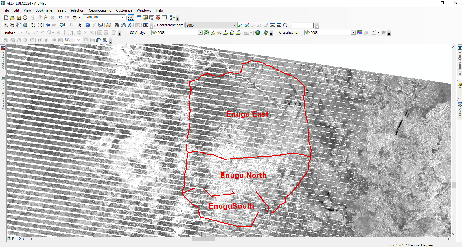Apply Fixed Zoom In
Image resolution: width=462 pixels, height=247 pixels.
pyautogui.click(x=33, y=25)
